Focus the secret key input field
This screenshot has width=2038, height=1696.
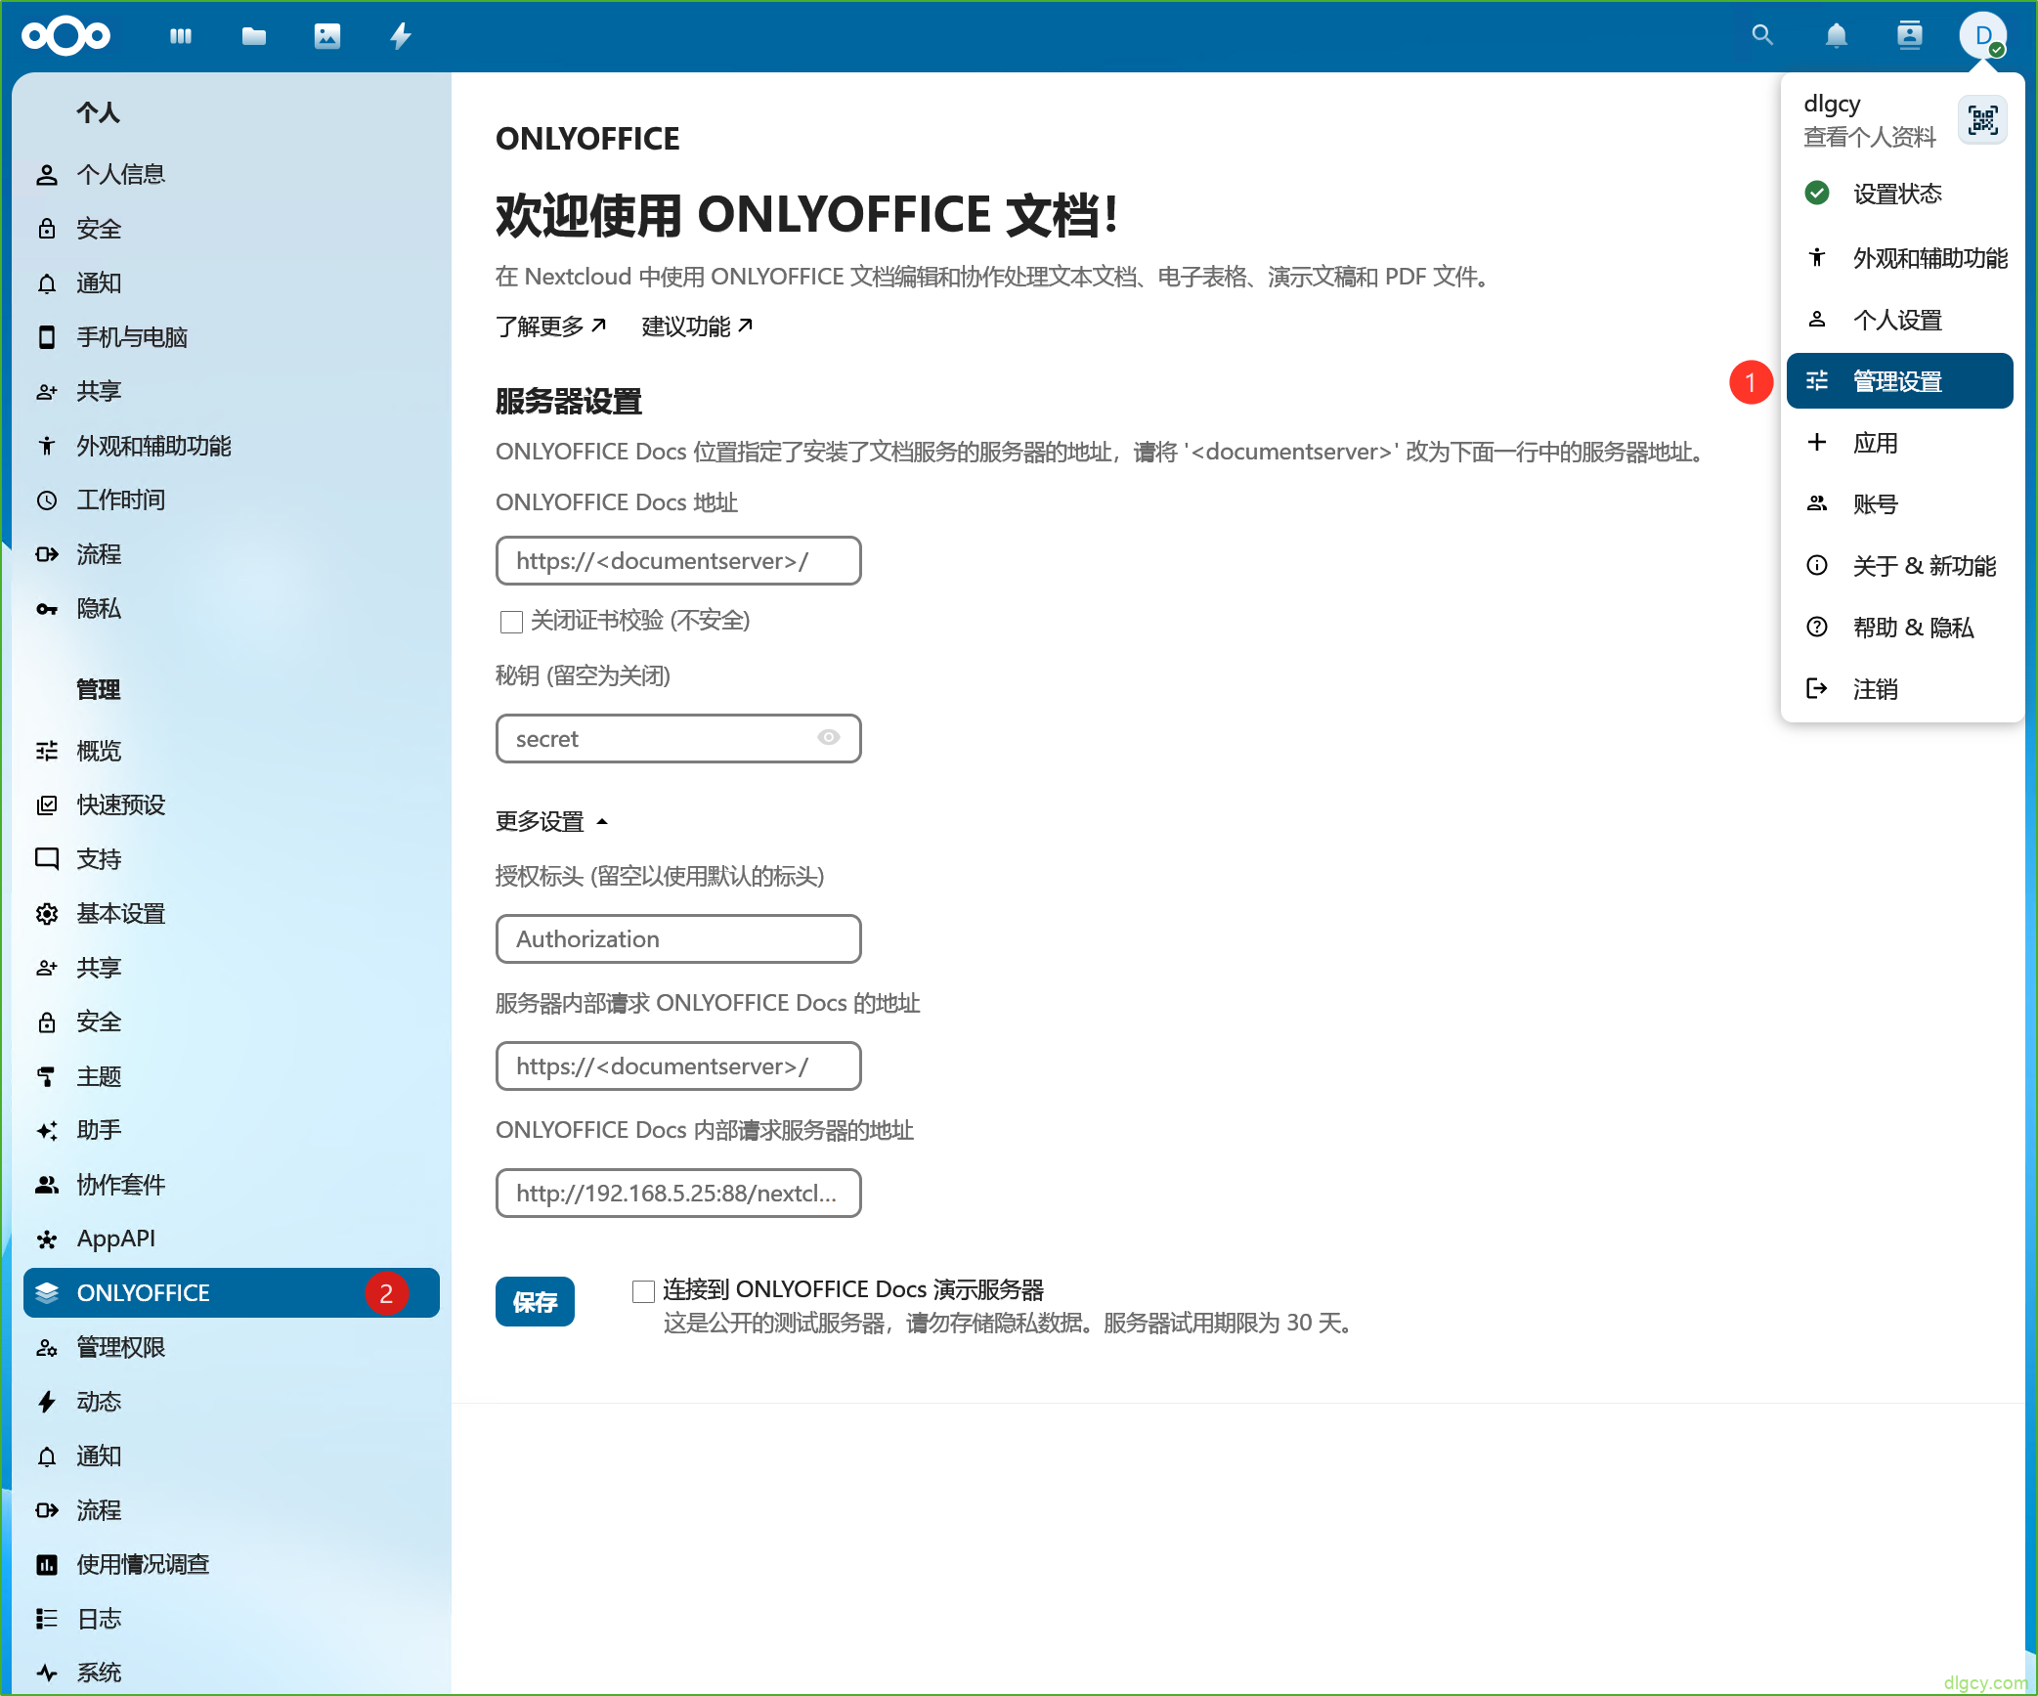click(x=678, y=739)
